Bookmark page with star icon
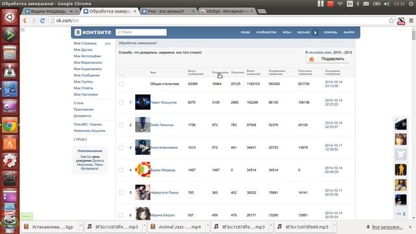The width and height of the screenshot is (416, 234). 391,21
